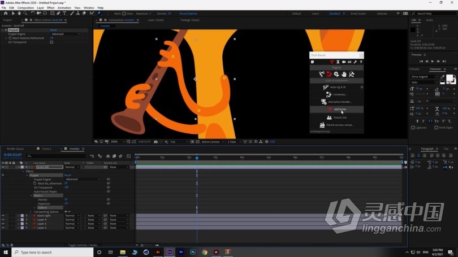Select the Home icon in the toolbar
The image size is (458, 257).
(6, 14)
